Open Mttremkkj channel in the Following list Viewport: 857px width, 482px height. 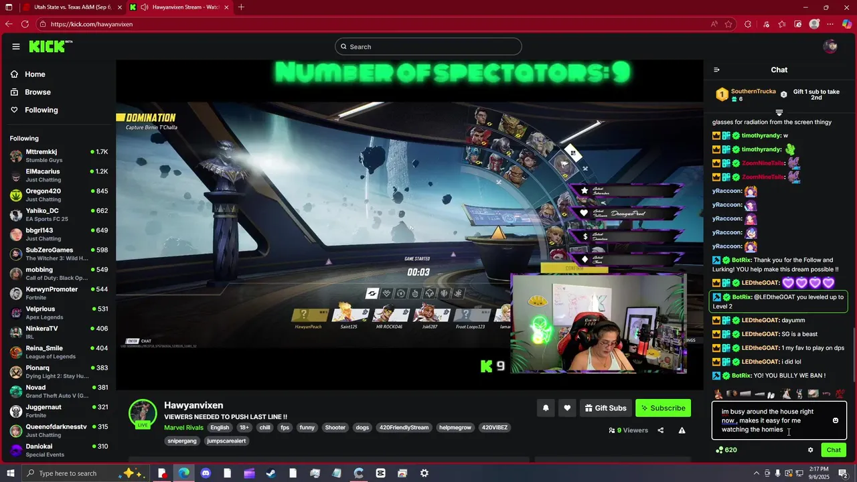click(59, 156)
